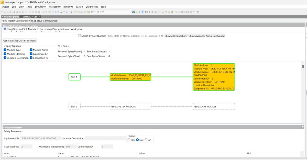
Task: Select the Dec format radio button
Action: pos(138,140)
